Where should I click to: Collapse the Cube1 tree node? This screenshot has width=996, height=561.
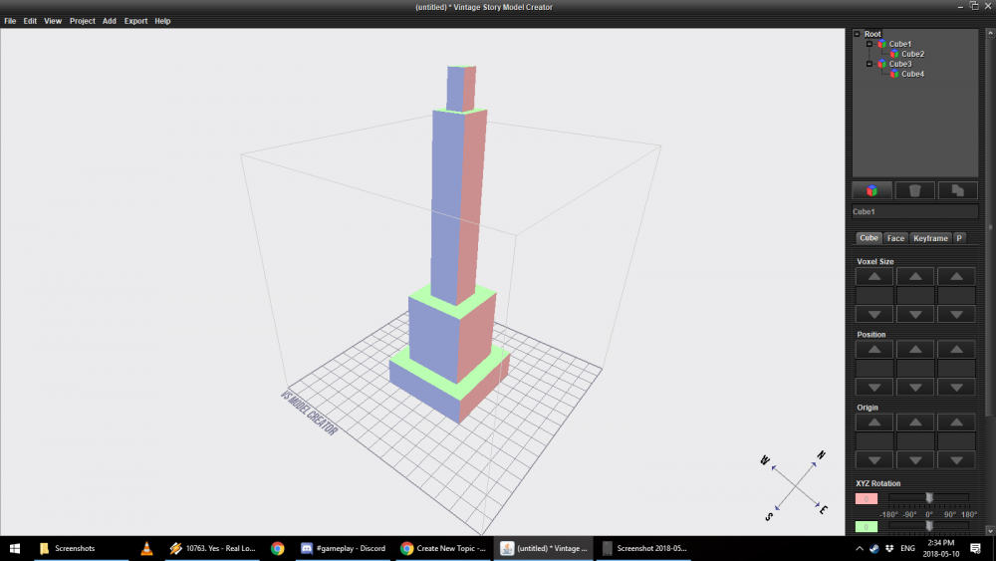tap(870, 44)
